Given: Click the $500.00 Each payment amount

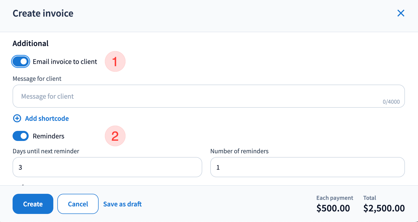Looking at the screenshot, I should click(333, 208).
